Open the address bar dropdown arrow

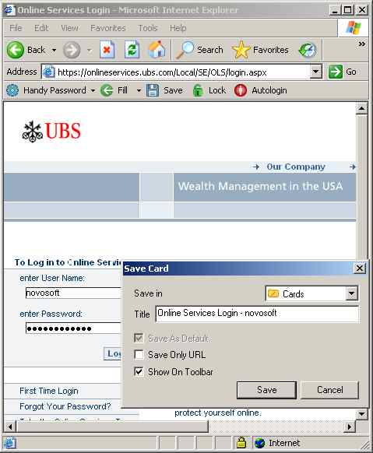[x=316, y=72]
